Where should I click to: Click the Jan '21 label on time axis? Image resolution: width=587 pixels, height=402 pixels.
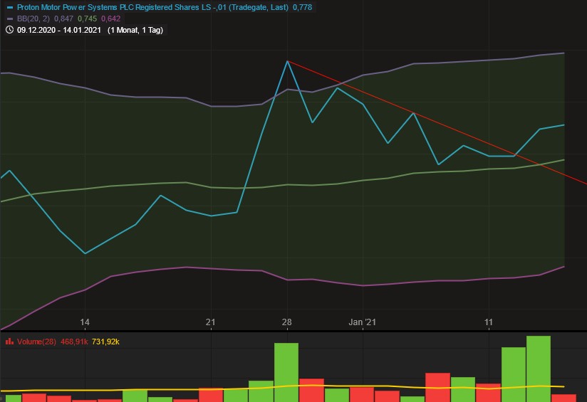pyautogui.click(x=362, y=322)
